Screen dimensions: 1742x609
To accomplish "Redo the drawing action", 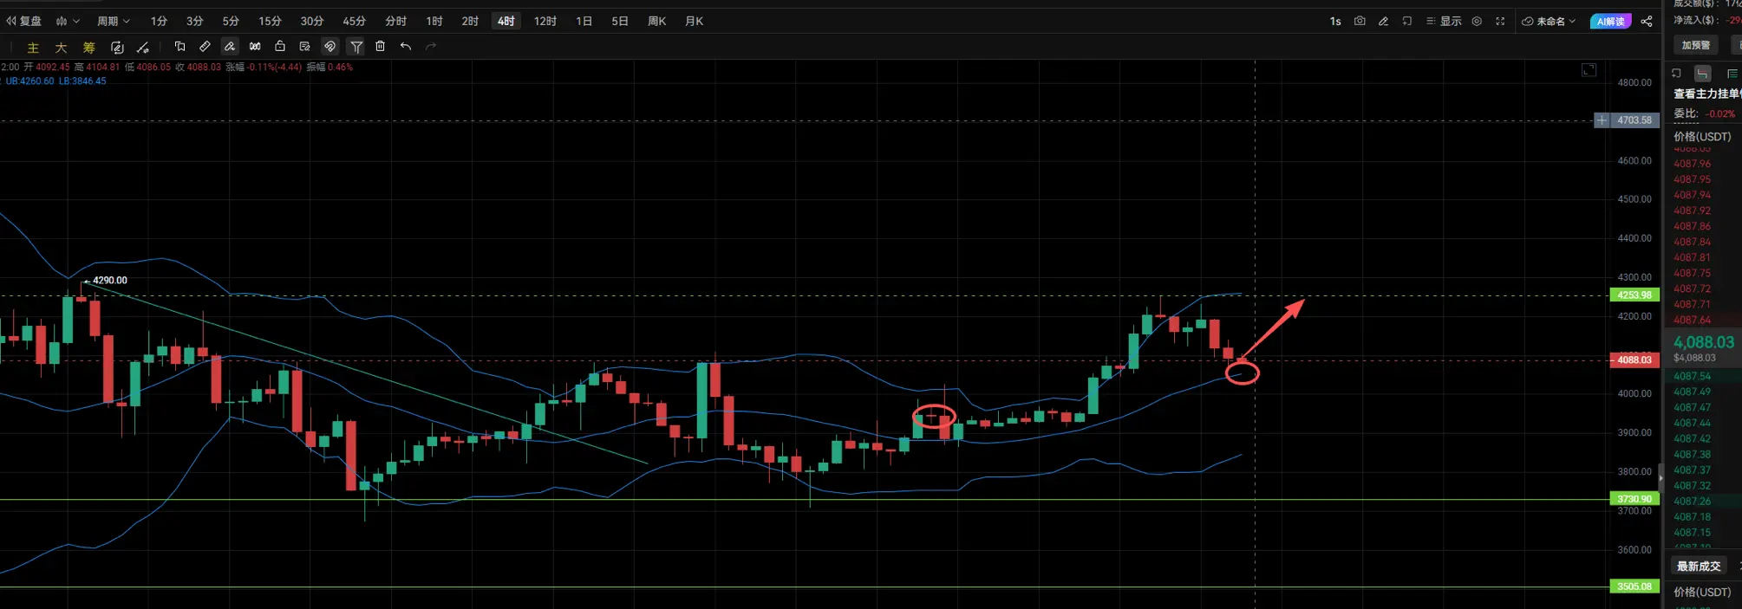I will pyautogui.click(x=431, y=47).
